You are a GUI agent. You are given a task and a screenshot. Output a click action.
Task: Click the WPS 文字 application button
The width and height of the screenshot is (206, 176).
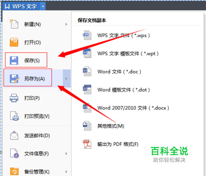pyautogui.click(x=21, y=6)
